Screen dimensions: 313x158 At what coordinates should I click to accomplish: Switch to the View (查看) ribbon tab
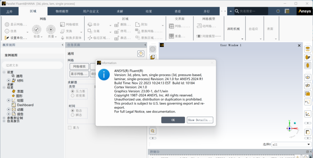(x=178, y=11)
